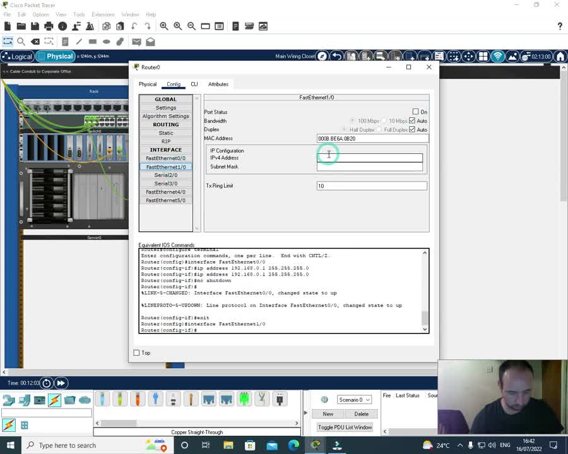Select Full Duplex radio option
This screenshot has width=568, height=454.
point(379,129)
